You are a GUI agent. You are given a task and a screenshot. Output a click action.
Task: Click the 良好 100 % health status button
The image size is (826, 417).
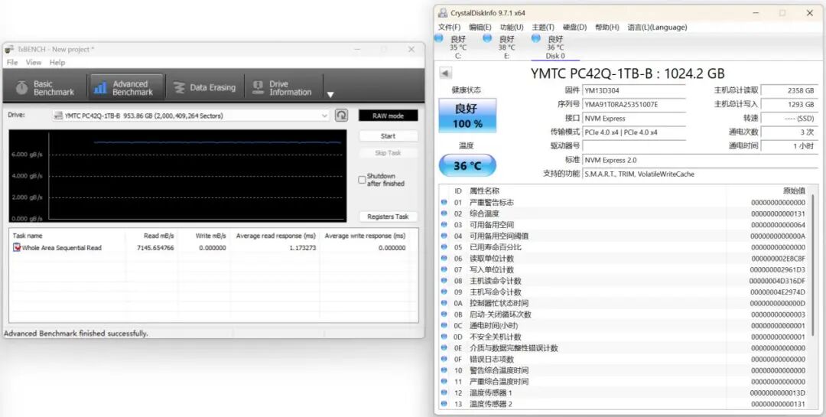(468, 116)
